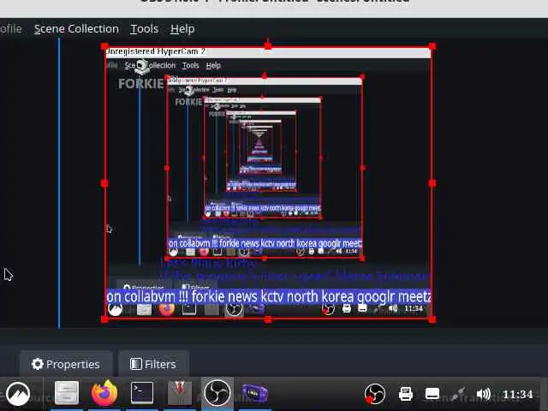
Task: Click the bottom-left red resize handle
Action: click(104, 319)
